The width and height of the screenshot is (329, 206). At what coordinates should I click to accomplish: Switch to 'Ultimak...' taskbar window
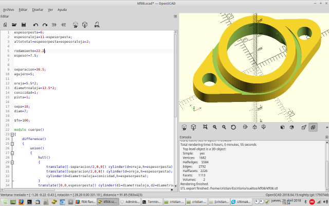coord(241,202)
